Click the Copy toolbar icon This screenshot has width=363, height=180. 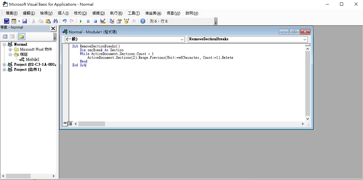41,21
